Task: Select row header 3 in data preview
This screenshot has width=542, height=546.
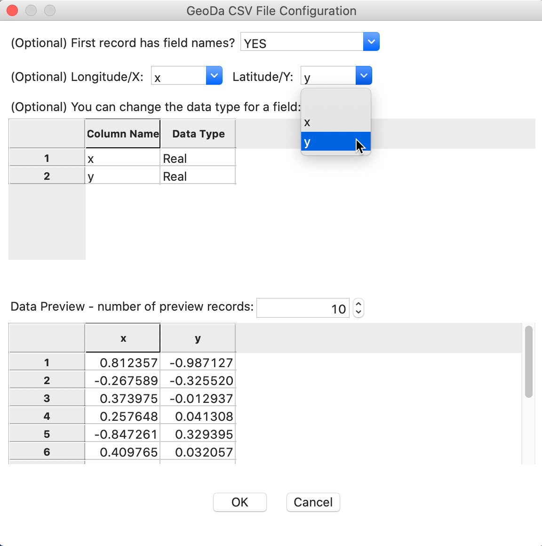Action: click(47, 398)
